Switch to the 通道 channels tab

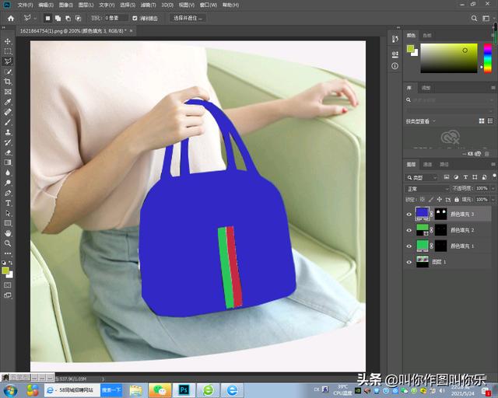(427, 165)
